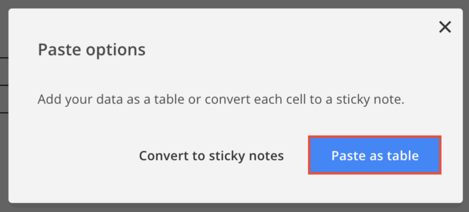469x212 pixels.
Task: Close the Paste options dialog
Action: (445, 27)
